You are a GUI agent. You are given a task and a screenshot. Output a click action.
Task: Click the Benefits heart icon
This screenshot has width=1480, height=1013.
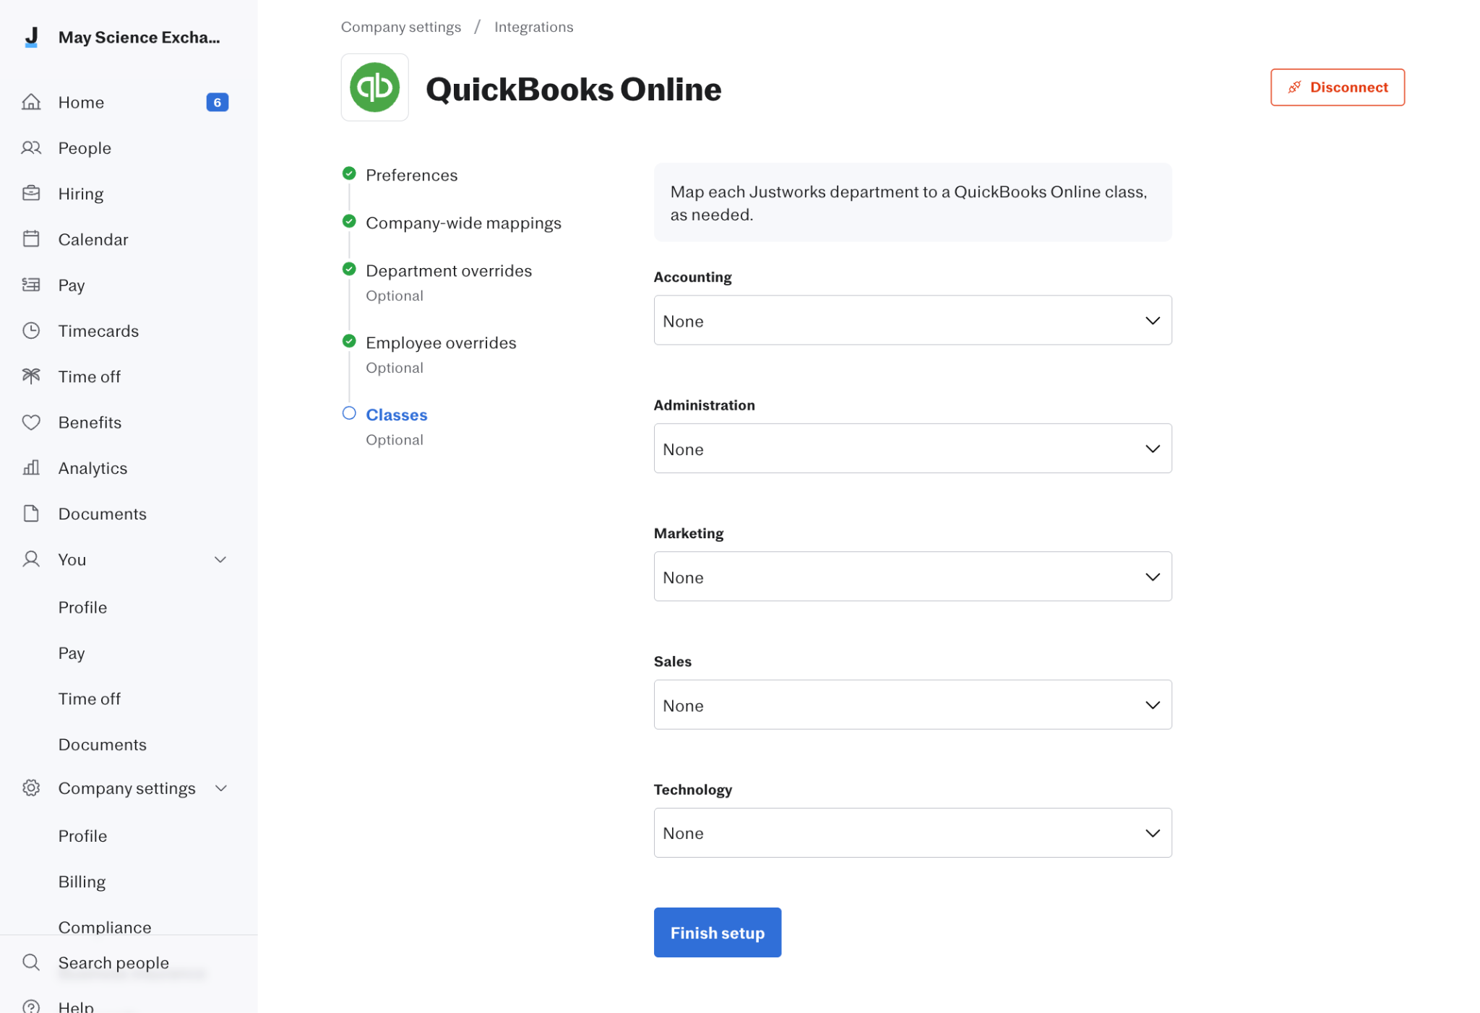click(x=31, y=422)
